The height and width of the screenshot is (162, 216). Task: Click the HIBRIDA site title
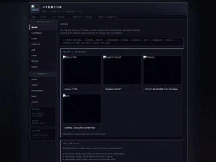(x=52, y=7)
